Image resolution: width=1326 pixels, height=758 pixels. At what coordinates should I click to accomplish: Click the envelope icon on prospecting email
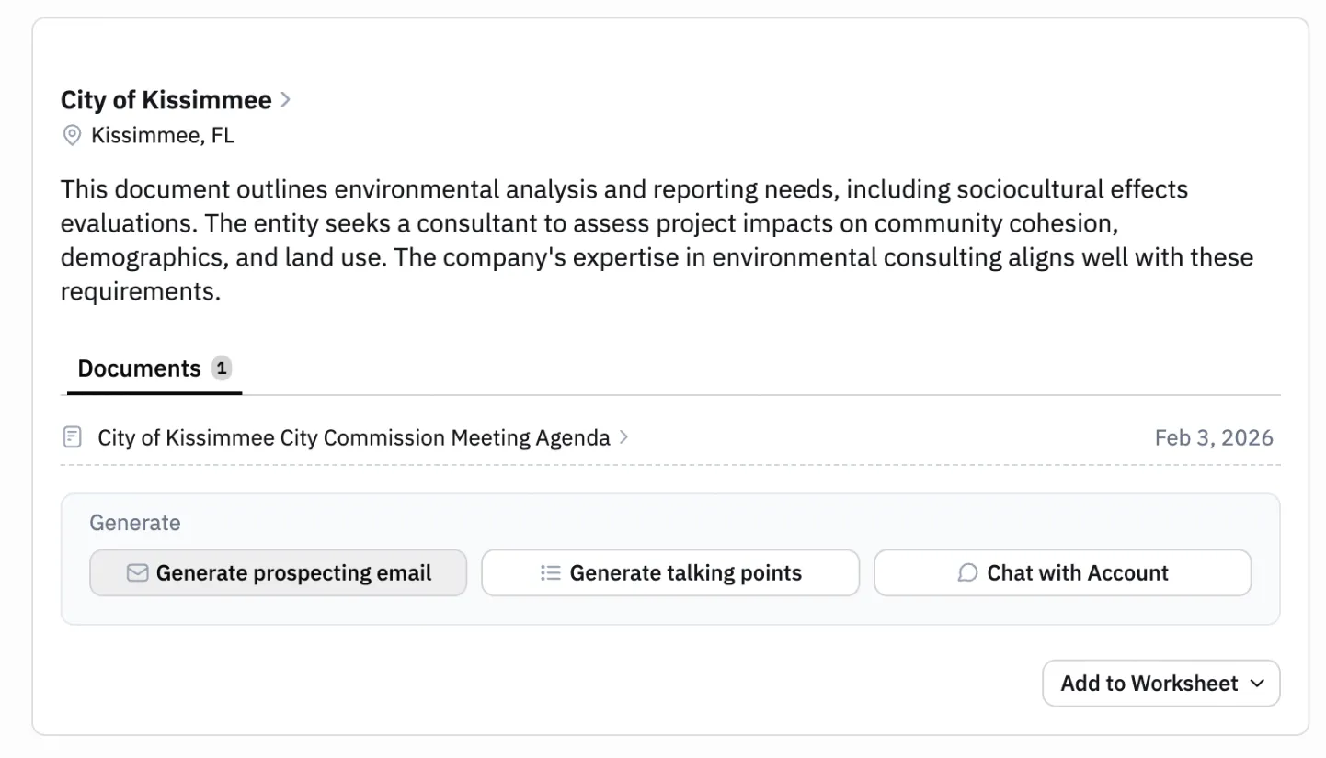137,573
